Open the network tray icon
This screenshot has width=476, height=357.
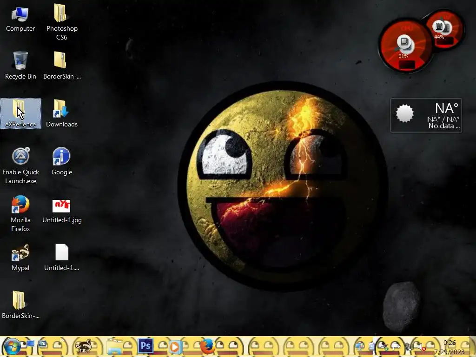(410, 346)
